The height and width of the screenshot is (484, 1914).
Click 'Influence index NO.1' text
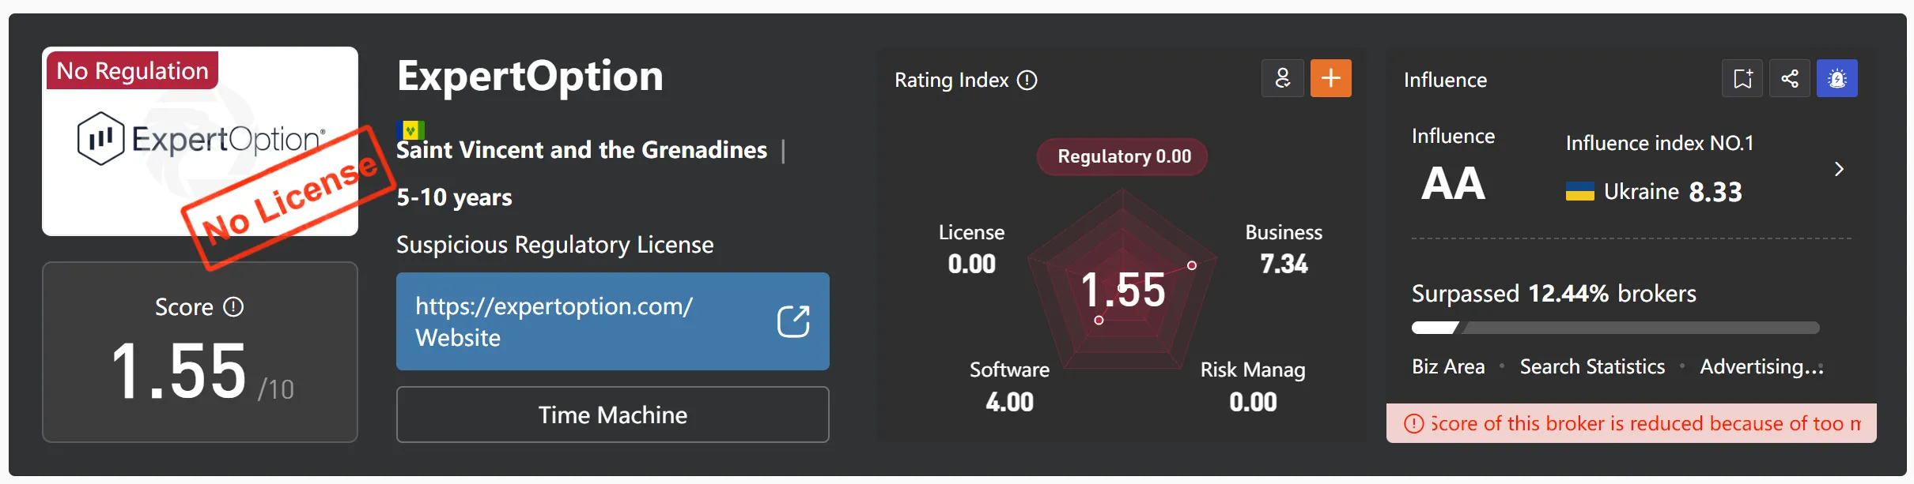(1659, 143)
